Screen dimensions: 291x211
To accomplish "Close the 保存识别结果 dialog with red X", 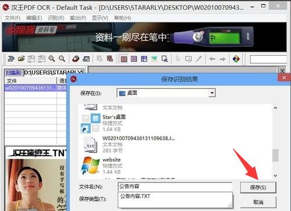I will [284, 78].
